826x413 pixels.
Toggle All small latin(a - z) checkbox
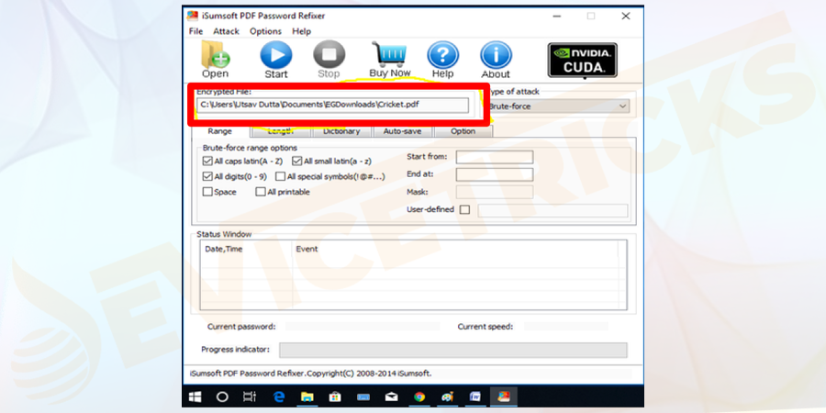point(297,162)
